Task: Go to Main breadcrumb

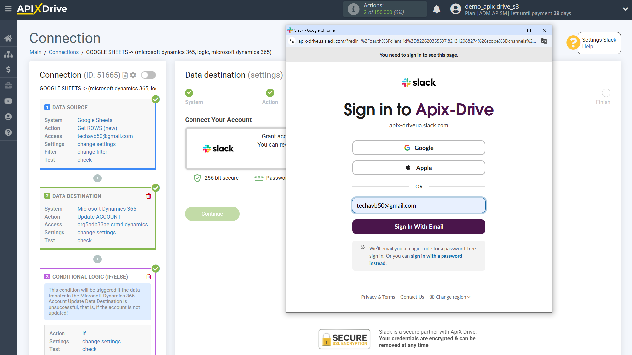Action: 35,52
